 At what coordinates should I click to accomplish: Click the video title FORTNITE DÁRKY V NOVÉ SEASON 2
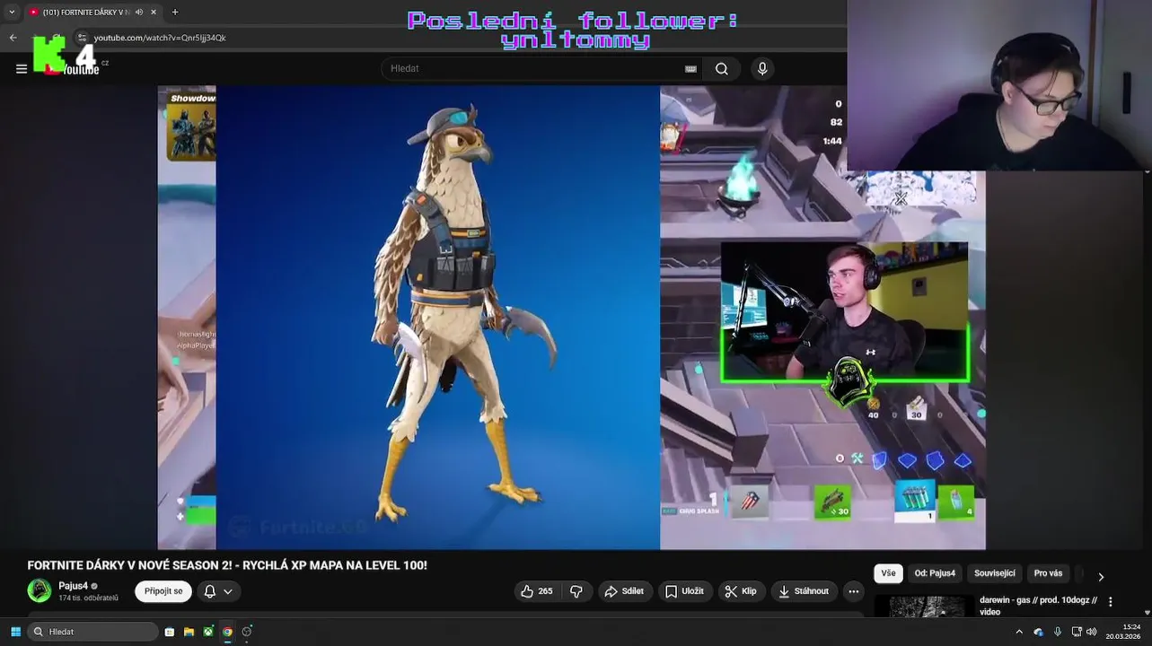coord(227,565)
